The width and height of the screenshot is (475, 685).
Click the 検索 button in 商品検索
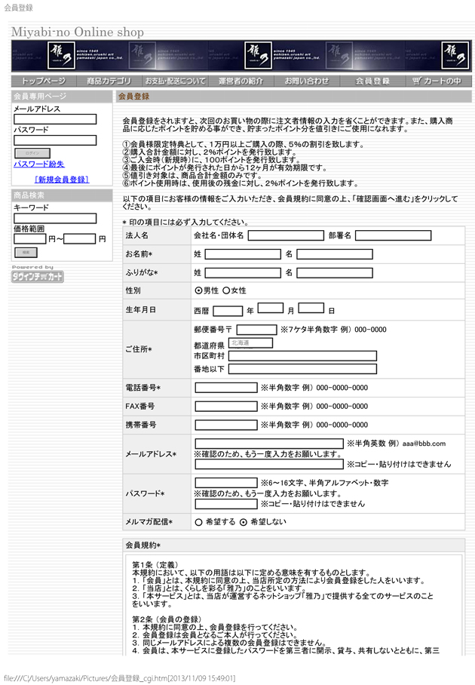pos(26,253)
